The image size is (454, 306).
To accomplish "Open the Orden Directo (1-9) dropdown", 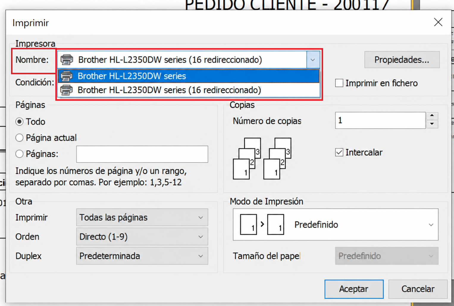I will pos(142,237).
